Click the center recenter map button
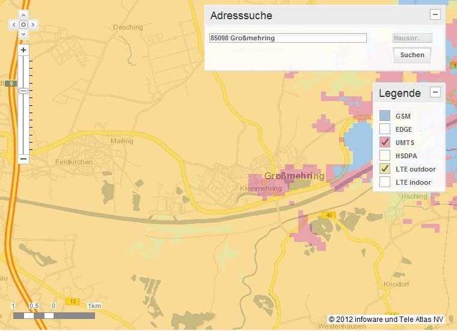This screenshot has height=331, width=457. click(x=23, y=25)
